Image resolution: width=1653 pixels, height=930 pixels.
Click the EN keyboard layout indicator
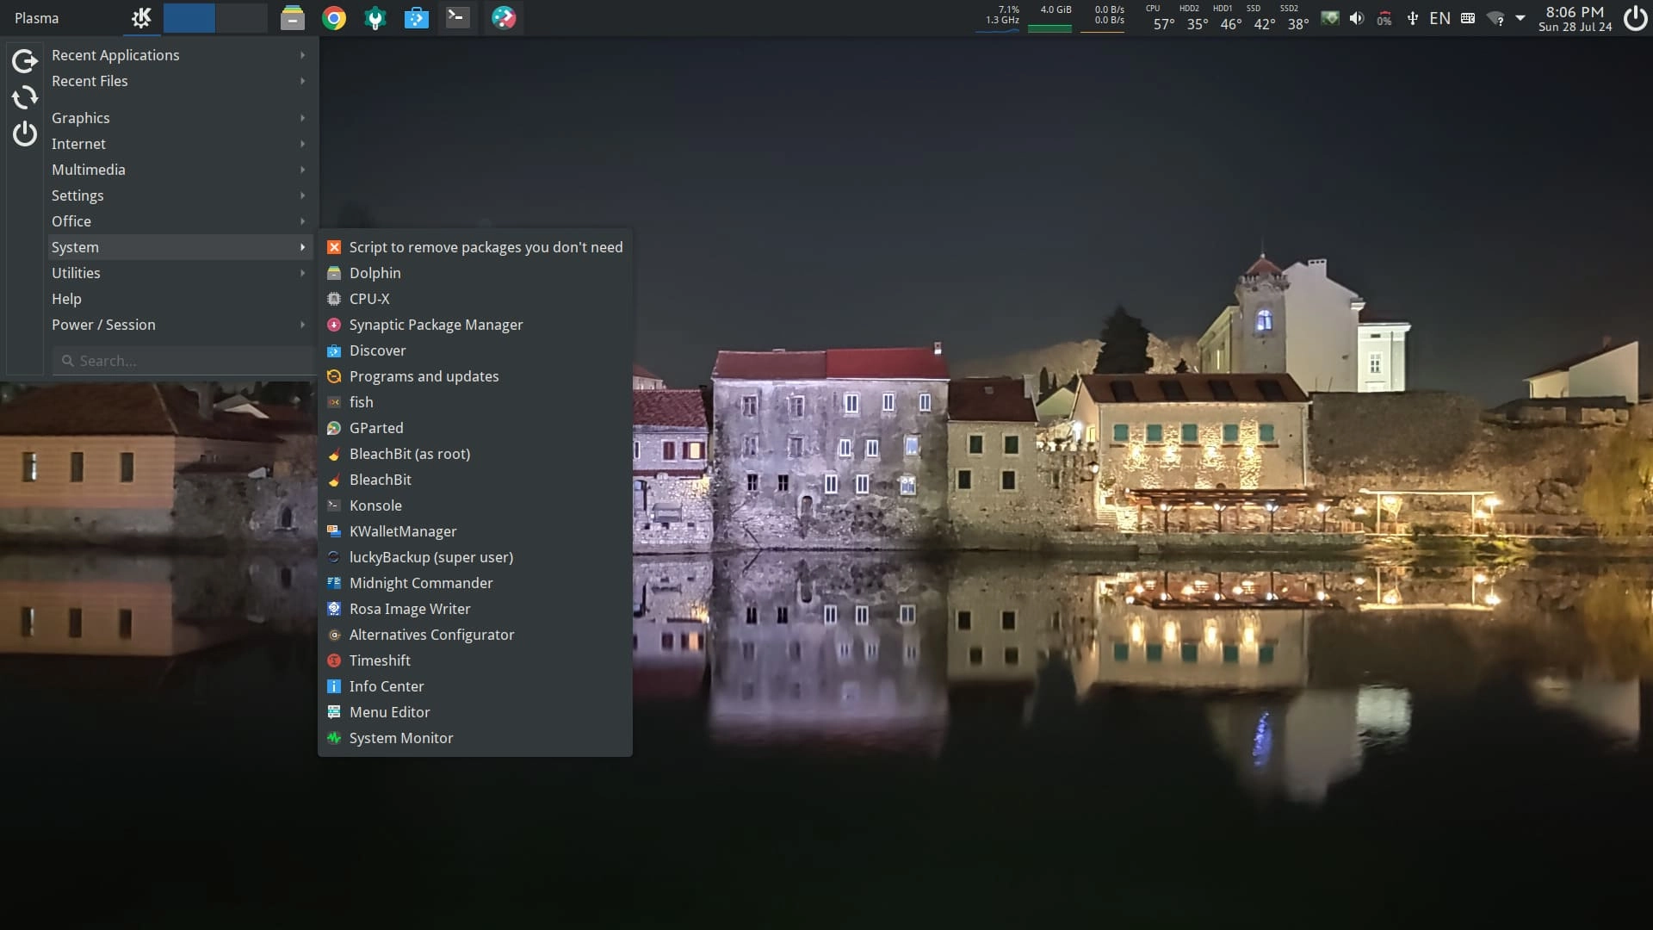tap(1439, 18)
